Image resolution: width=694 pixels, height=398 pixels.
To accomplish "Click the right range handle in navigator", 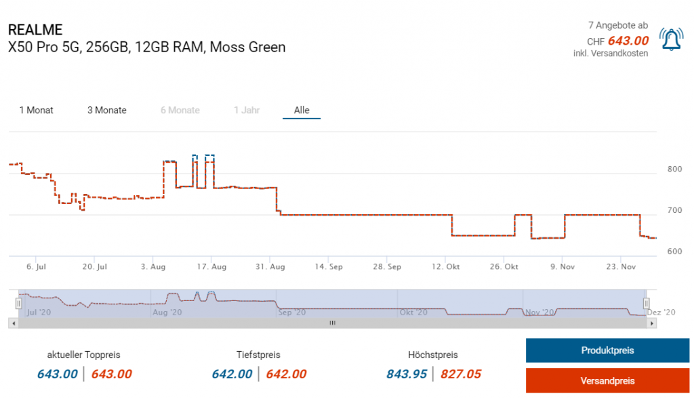I will [x=646, y=304].
